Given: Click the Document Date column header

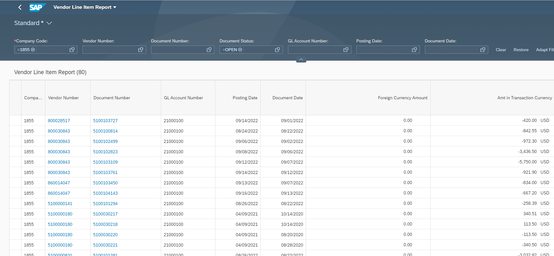Looking at the screenshot, I should (x=283, y=98).
